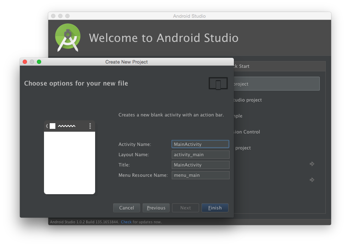Click the 'Activity Name:' label

pyautogui.click(x=135, y=144)
